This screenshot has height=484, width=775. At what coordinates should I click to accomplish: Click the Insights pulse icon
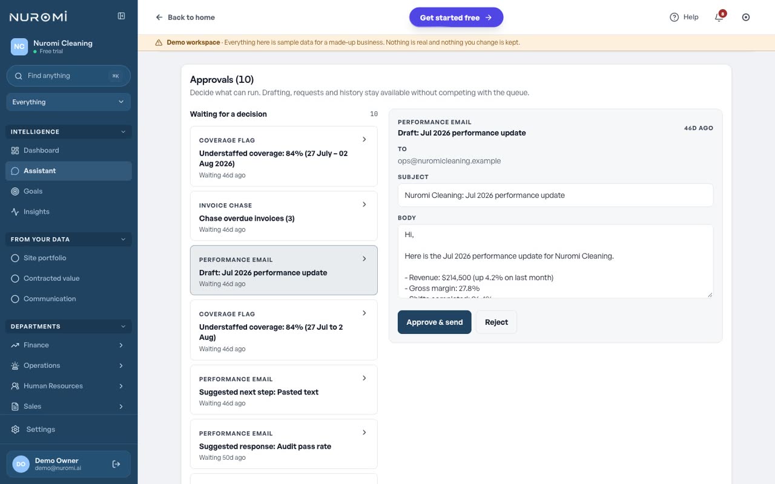tap(15, 212)
